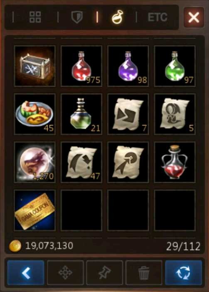
Task: Select the fast-forward scroll with 7
Action: pos(128,114)
